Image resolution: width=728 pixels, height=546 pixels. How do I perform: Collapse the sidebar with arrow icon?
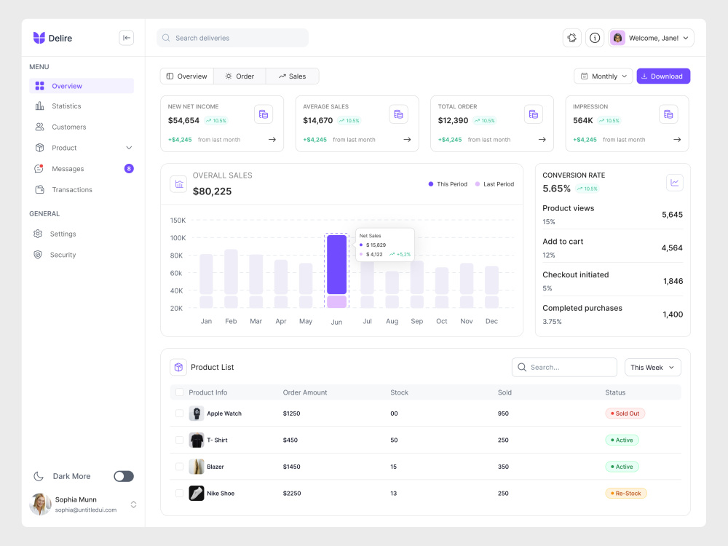[126, 38]
